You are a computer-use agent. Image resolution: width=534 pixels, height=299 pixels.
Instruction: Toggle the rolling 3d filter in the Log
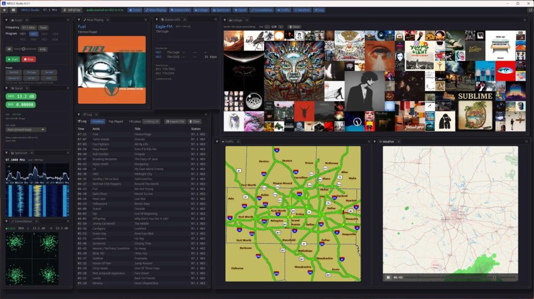151,122
